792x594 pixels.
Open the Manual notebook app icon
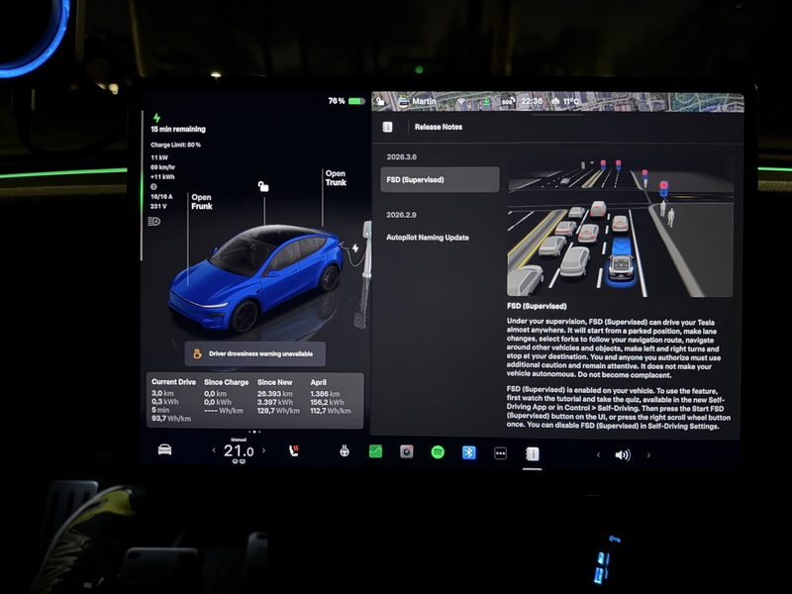coord(532,454)
